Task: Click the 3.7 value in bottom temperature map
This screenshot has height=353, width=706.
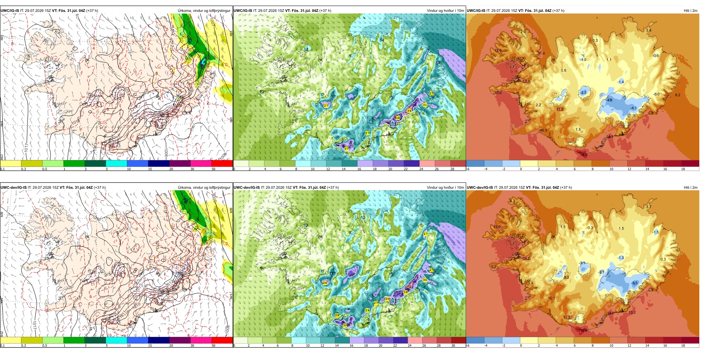Action: pyautogui.click(x=649, y=207)
